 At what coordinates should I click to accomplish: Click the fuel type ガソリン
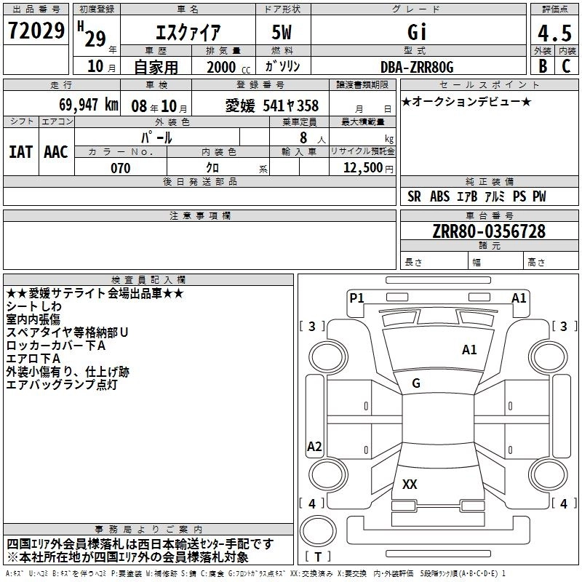pyautogui.click(x=282, y=66)
